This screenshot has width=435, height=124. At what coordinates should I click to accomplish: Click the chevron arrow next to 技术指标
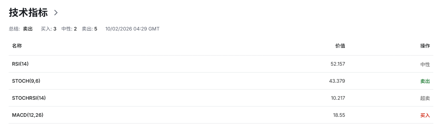point(56,13)
